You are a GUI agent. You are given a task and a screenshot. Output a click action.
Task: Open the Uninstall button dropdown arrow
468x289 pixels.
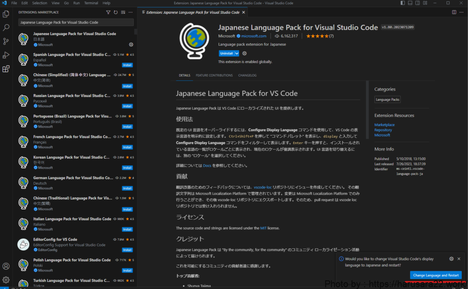pyautogui.click(x=237, y=54)
